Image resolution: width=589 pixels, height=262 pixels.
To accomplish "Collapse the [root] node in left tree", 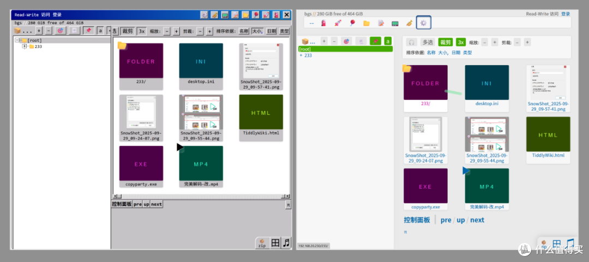I will pyautogui.click(x=17, y=40).
